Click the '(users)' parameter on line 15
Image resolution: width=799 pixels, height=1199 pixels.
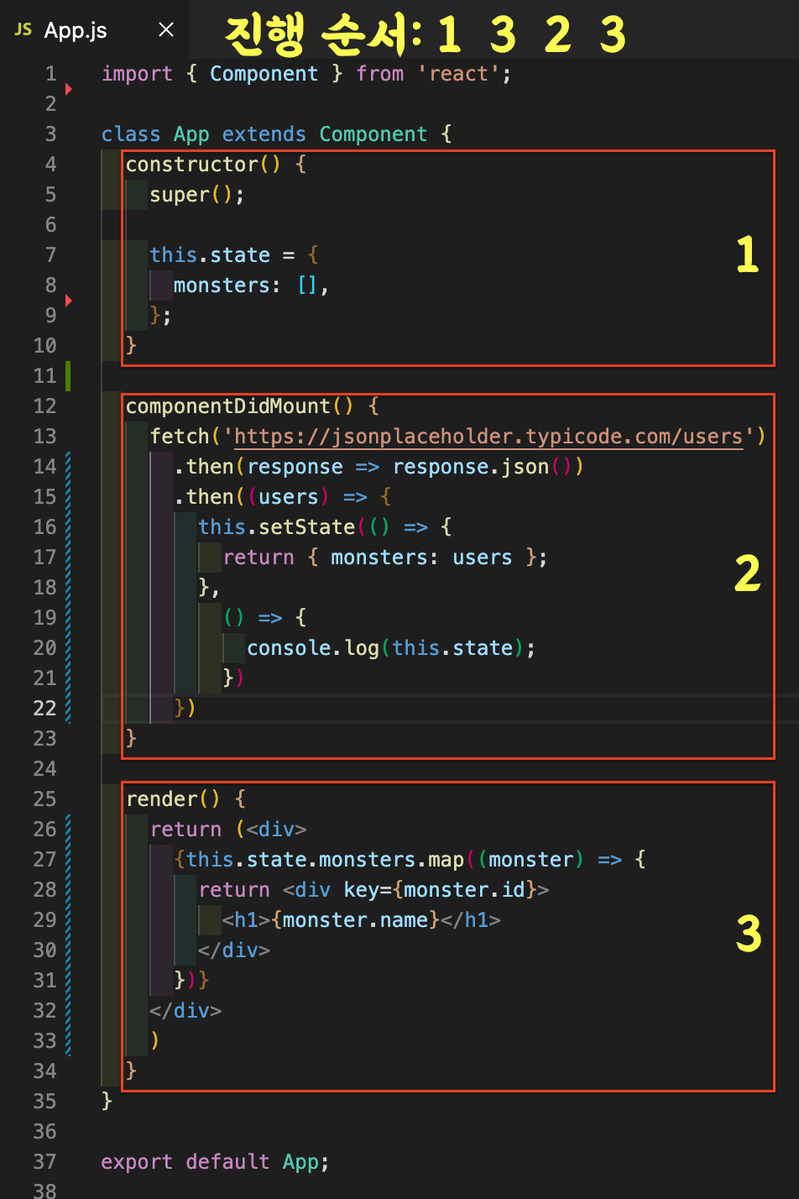(x=289, y=497)
